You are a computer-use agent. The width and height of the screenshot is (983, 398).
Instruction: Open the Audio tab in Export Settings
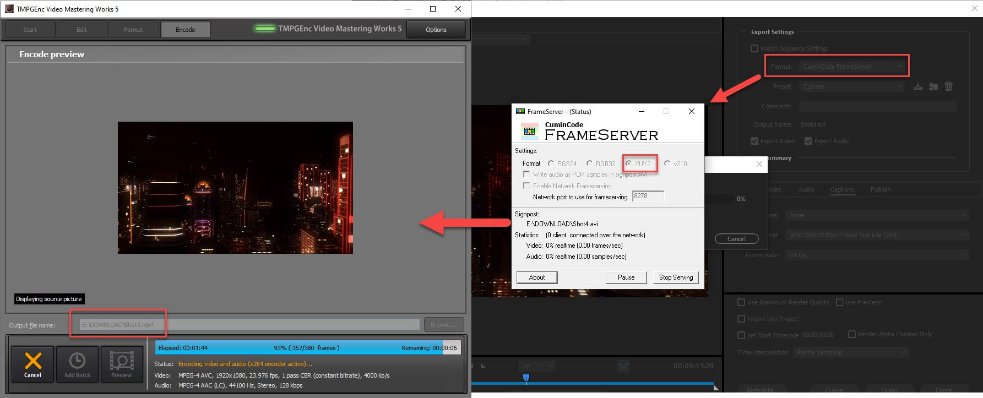tap(806, 189)
